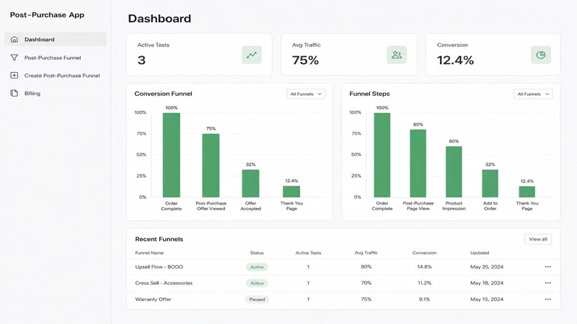Viewport: 577px width, 324px height.
Task: Click the Order Complete bar in Funnel Steps
Action: pyautogui.click(x=382, y=155)
